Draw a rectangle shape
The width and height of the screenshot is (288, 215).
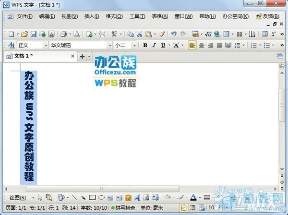92,198
